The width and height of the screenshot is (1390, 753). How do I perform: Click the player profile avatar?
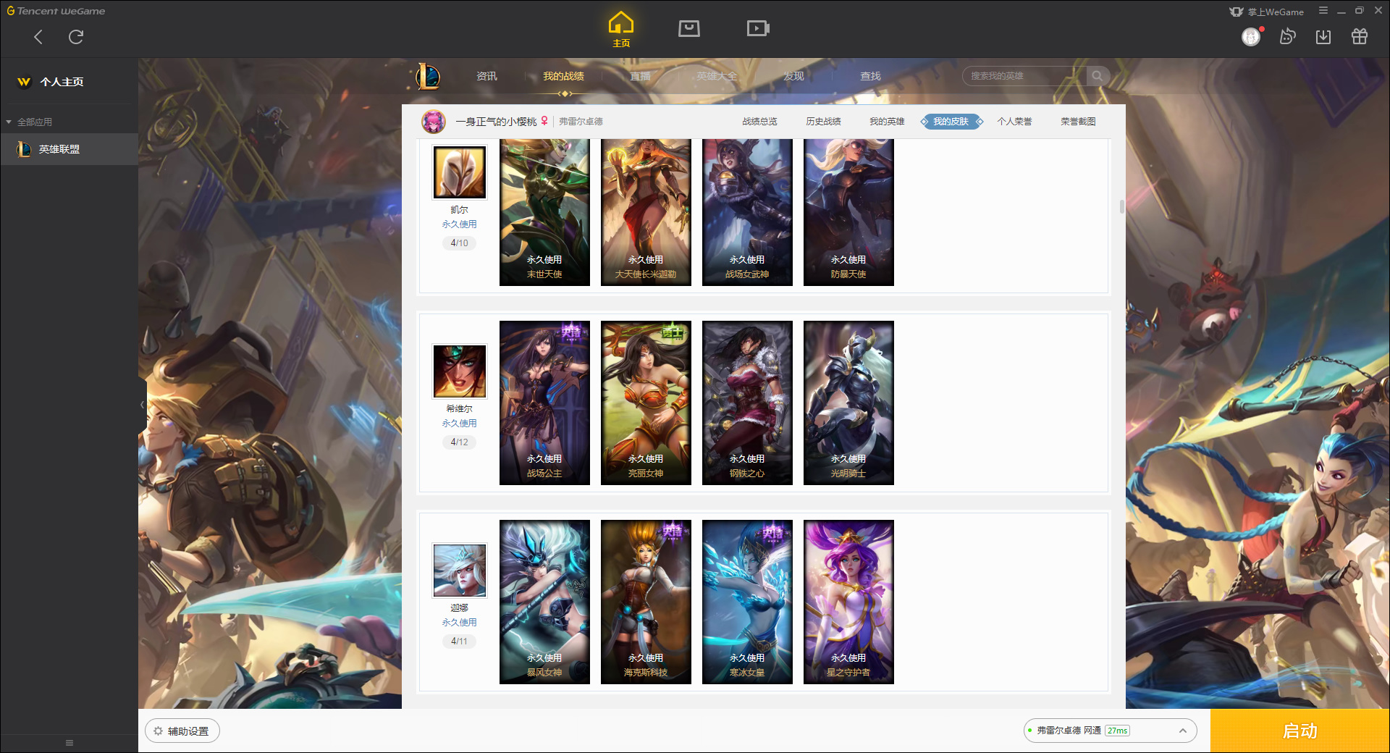click(434, 122)
